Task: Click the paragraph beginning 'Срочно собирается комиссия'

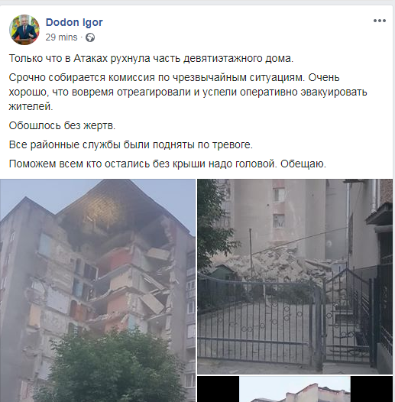Action: pos(188,92)
